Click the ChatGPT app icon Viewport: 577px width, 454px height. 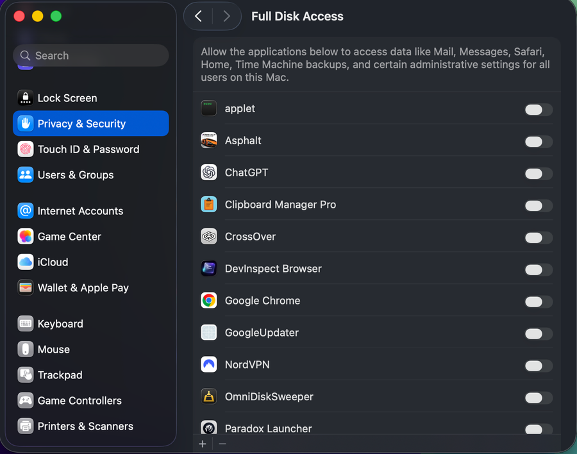click(208, 172)
